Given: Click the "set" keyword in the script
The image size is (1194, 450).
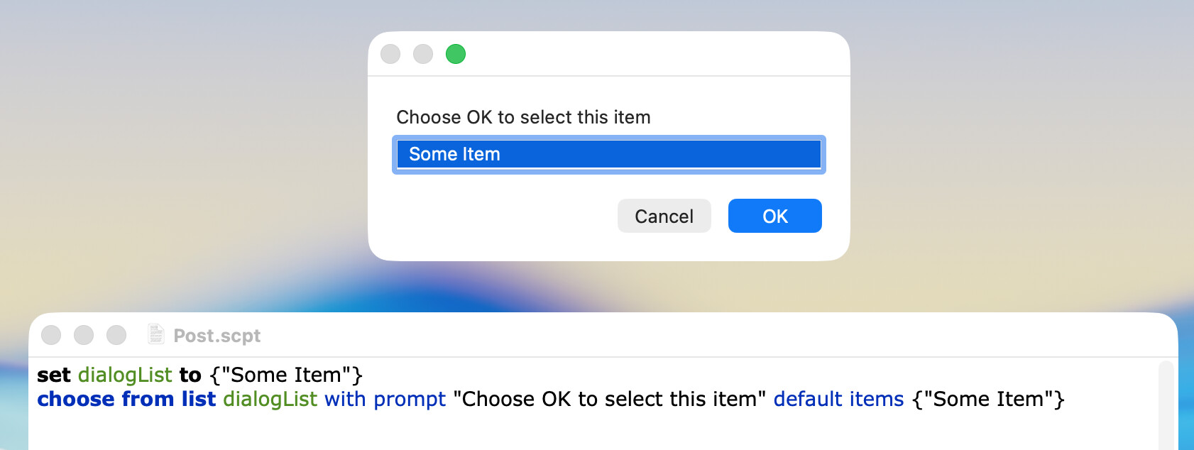Looking at the screenshot, I should tap(54, 375).
